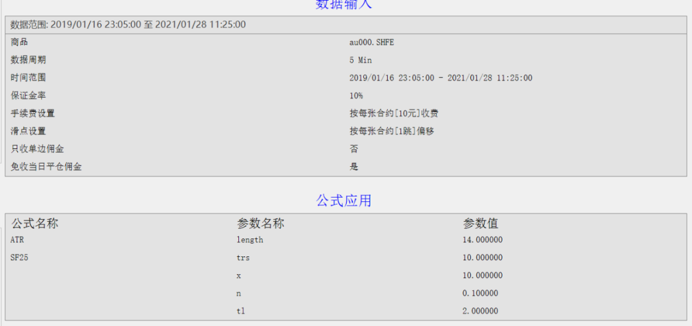
Task: Select the 免收当日平仓佣金 label
Action: point(46,167)
